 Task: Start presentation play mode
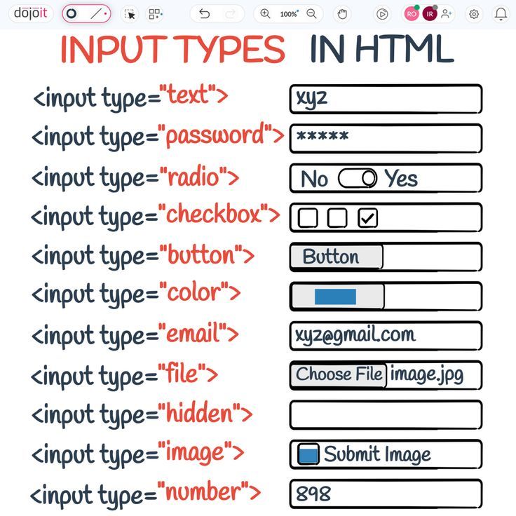coord(382,14)
